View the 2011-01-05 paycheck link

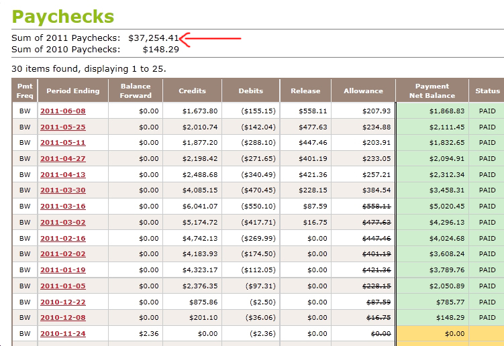[62, 286]
